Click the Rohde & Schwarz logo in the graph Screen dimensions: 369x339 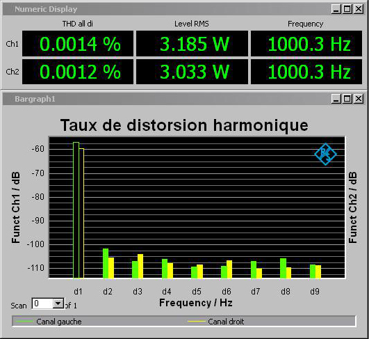coord(325,154)
